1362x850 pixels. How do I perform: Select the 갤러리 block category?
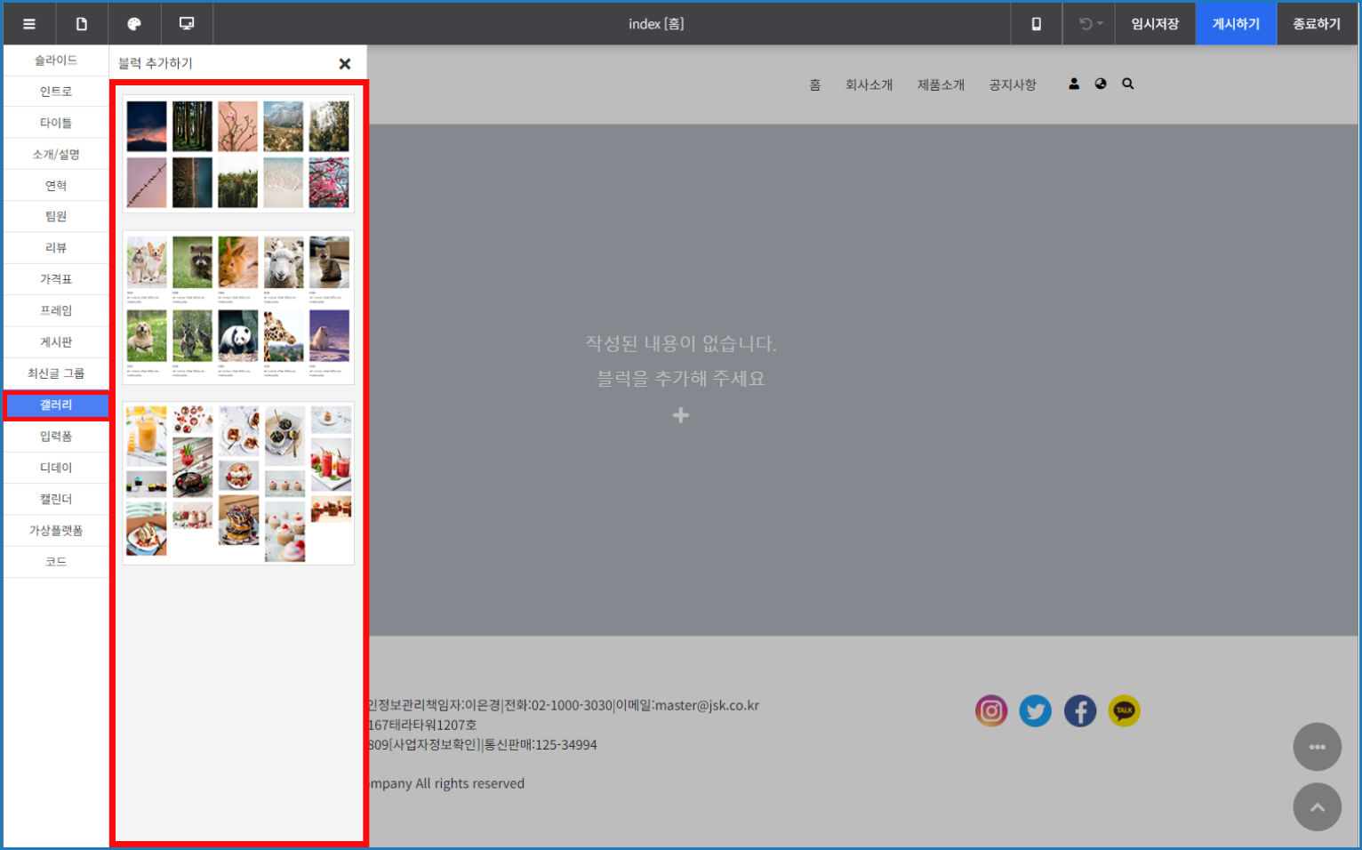(x=56, y=405)
